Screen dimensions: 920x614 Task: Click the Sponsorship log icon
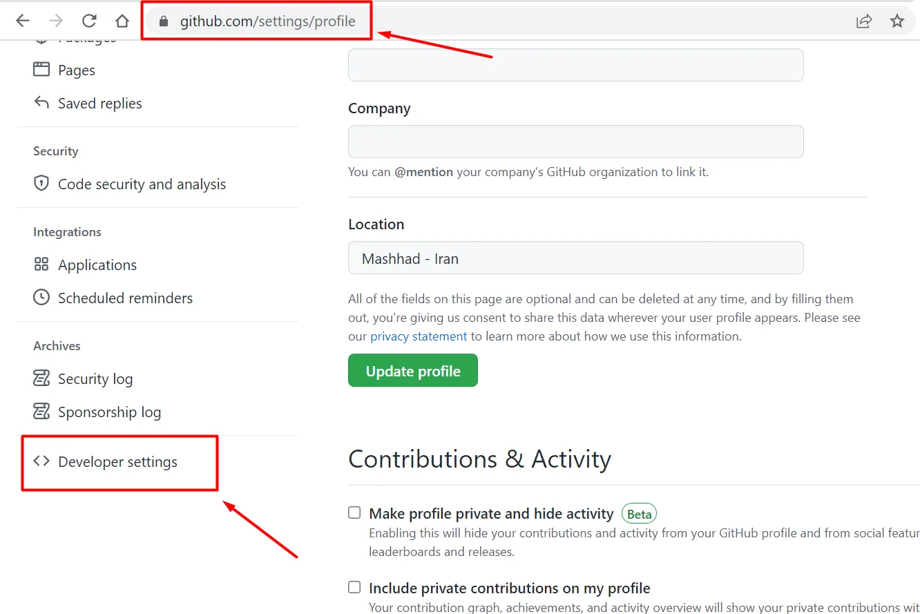[41, 412]
